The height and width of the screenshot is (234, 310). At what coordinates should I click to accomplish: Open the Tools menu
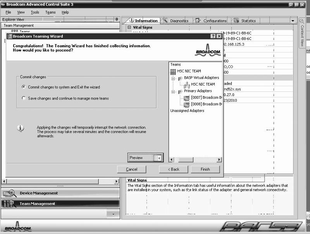click(x=36, y=12)
